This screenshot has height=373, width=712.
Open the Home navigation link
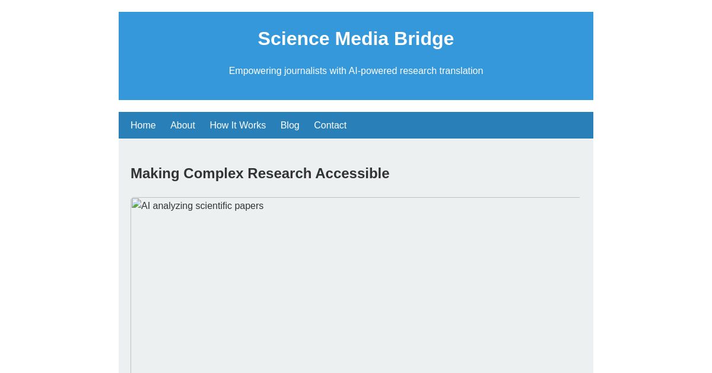tap(143, 125)
